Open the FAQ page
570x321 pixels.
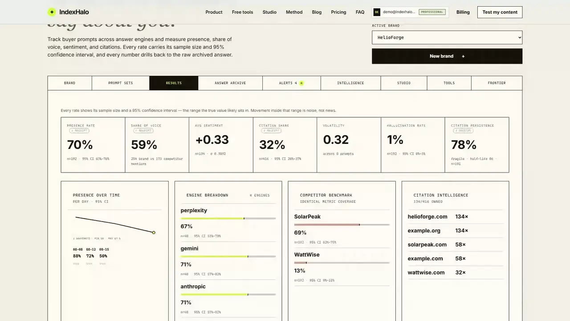point(360,12)
